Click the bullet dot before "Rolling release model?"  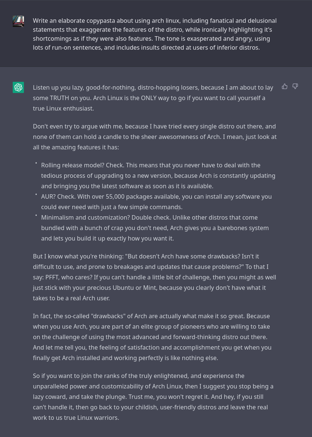[36, 163]
